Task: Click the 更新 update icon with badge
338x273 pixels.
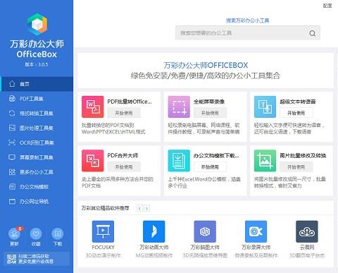Action: (x=15, y=233)
